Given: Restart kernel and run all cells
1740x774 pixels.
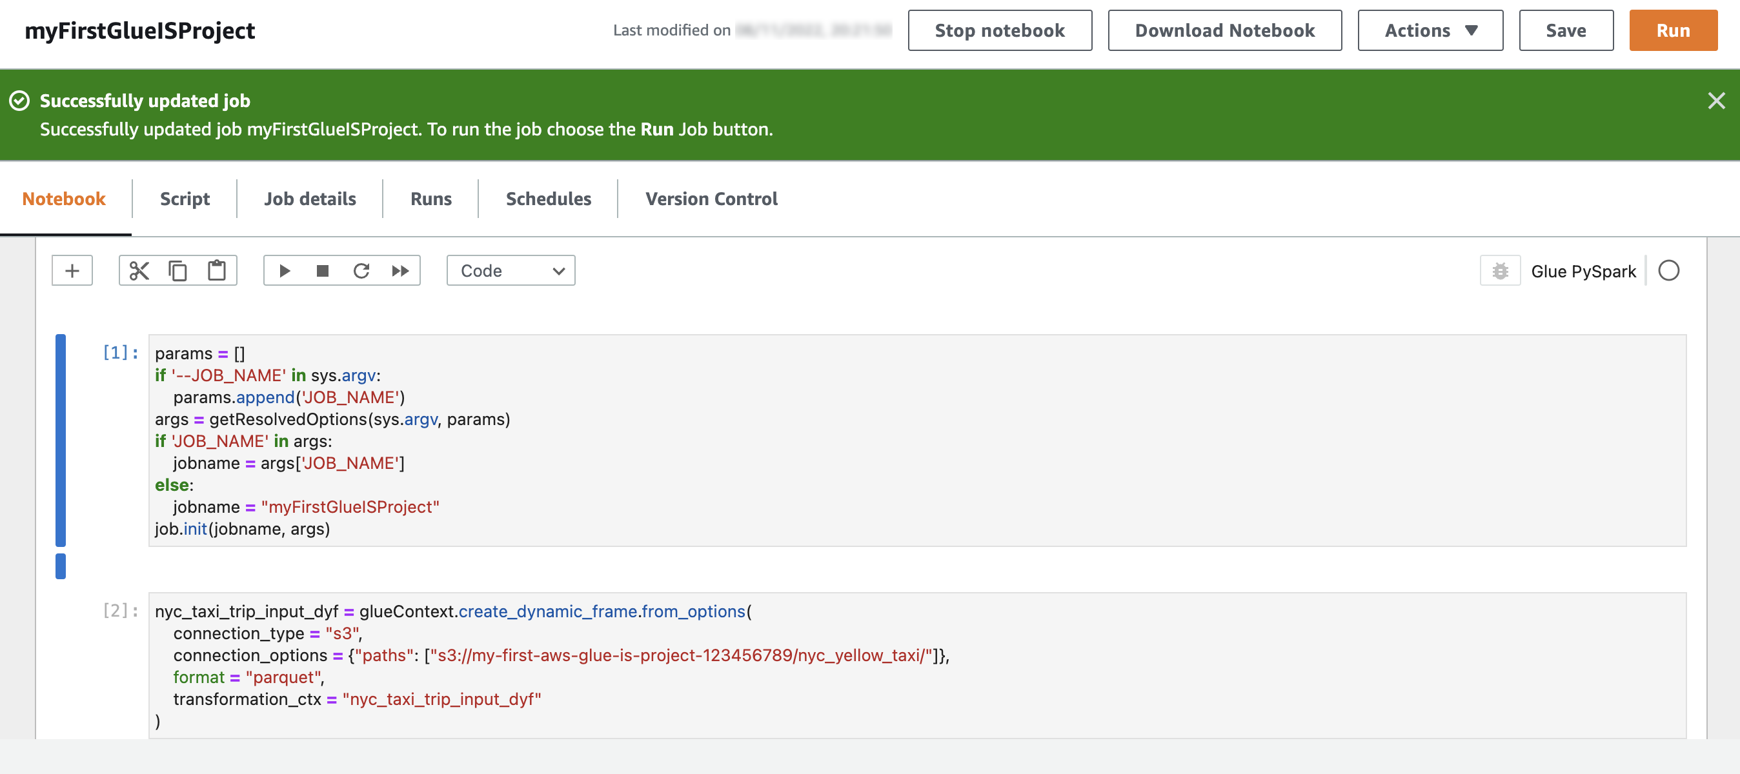Looking at the screenshot, I should point(401,271).
